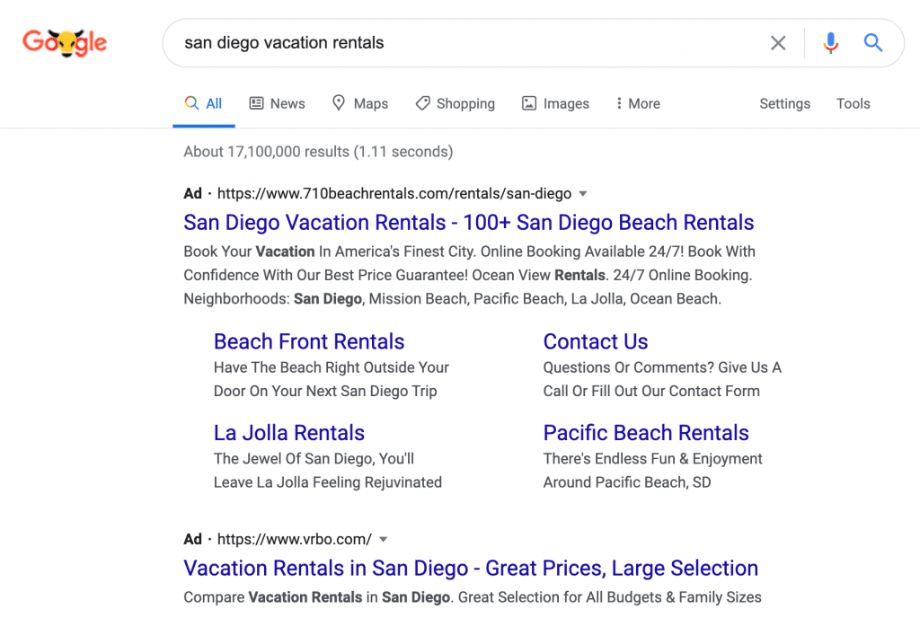920x627 pixels.
Task: Click the 710beachrentals.com URL text
Action: [394, 193]
